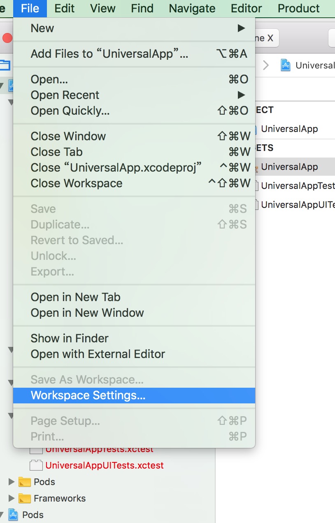Choose Show in Finder
Image resolution: width=335 pixels, height=523 pixels.
pos(134,338)
